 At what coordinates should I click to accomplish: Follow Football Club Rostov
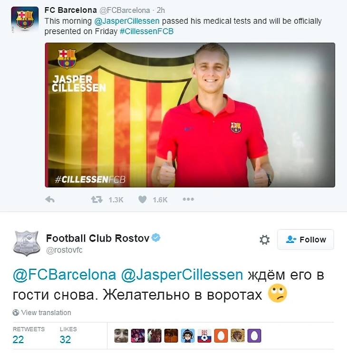[306, 240]
